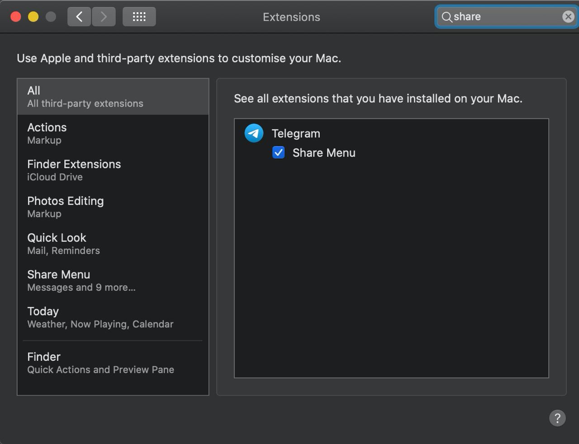Select the All extensions category
Viewport: 579px width, 444px height.
pos(113,97)
